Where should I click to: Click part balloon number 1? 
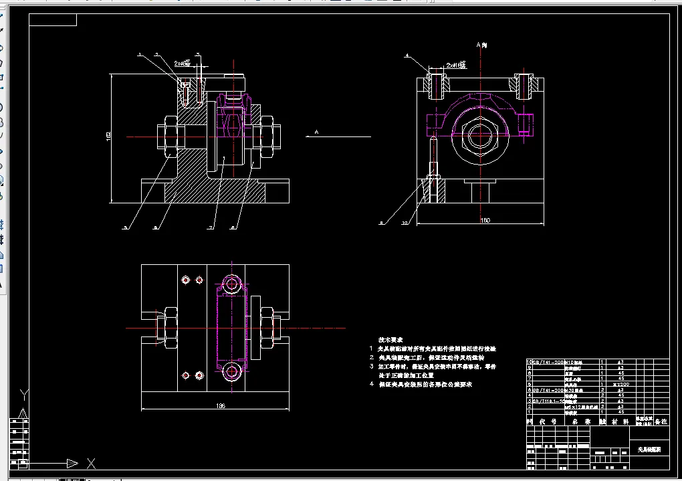[x=140, y=54]
